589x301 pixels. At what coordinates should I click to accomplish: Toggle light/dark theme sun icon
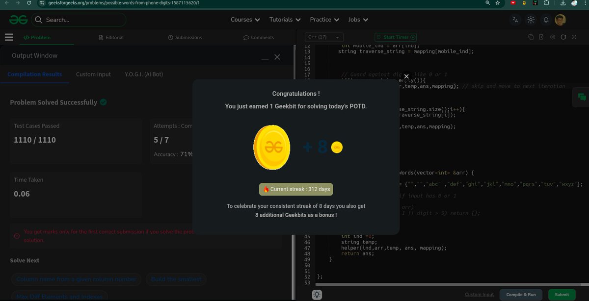(531, 20)
